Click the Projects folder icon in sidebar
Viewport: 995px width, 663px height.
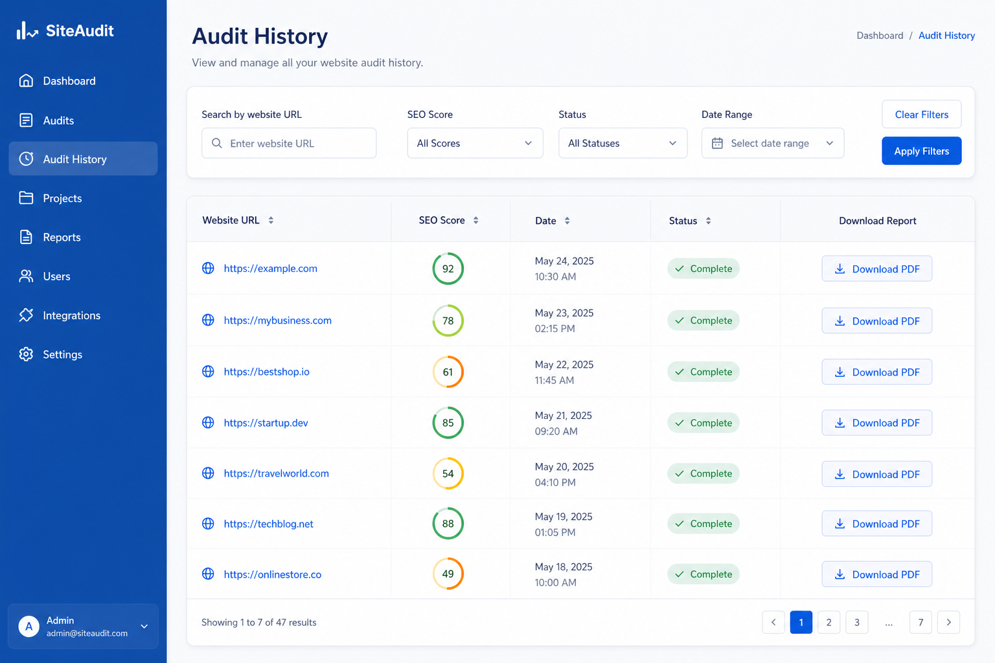coord(26,198)
